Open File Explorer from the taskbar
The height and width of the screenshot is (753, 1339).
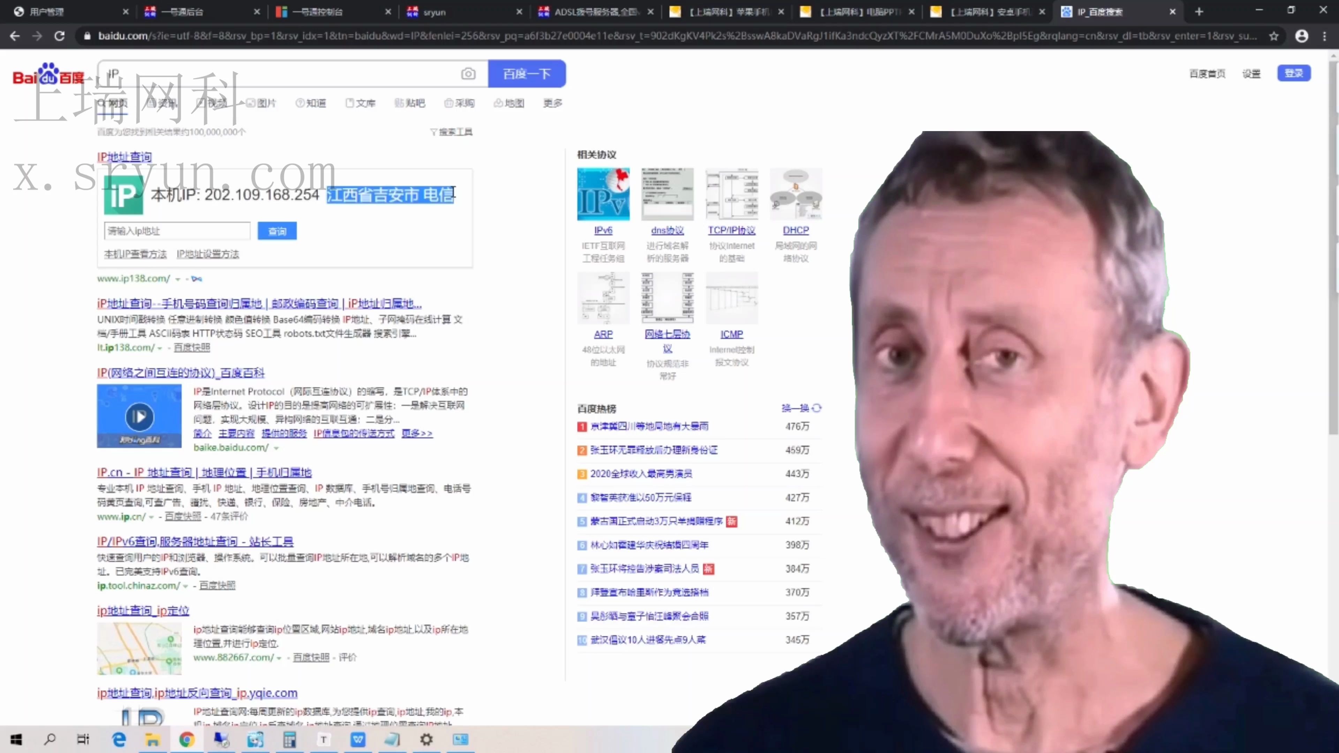point(152,739)
